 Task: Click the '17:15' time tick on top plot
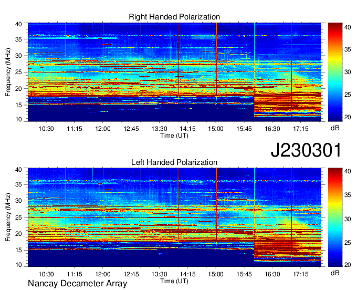(300, 129)
